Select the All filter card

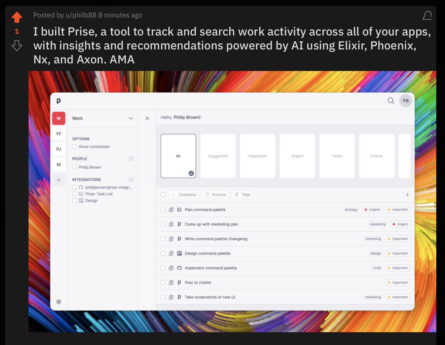coord(178,156)
